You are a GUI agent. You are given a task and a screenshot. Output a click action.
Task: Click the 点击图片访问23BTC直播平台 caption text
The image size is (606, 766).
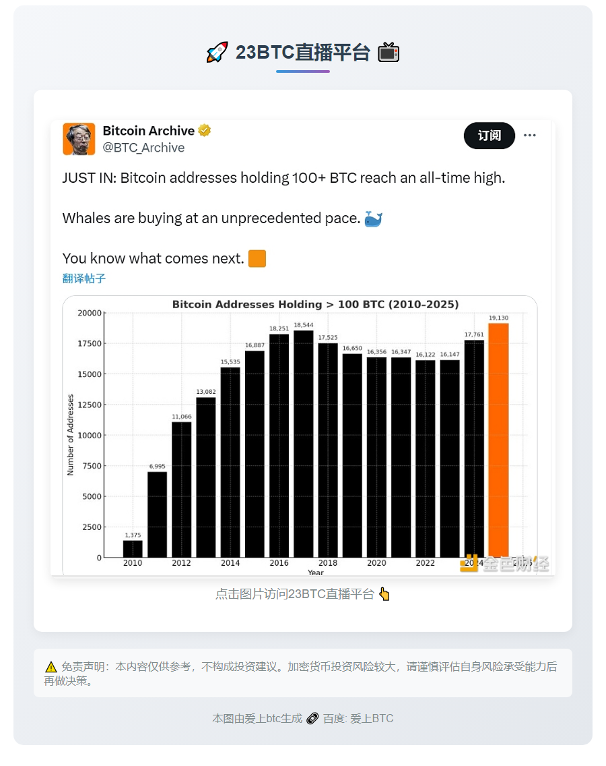pos(294,594)
